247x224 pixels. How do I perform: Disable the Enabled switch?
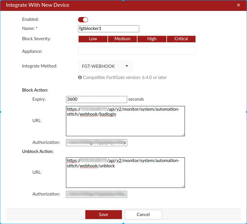(83, 19)
